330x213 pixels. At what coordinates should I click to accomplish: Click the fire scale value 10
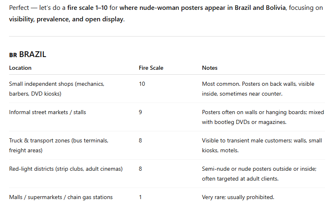(x=142, y=84)
